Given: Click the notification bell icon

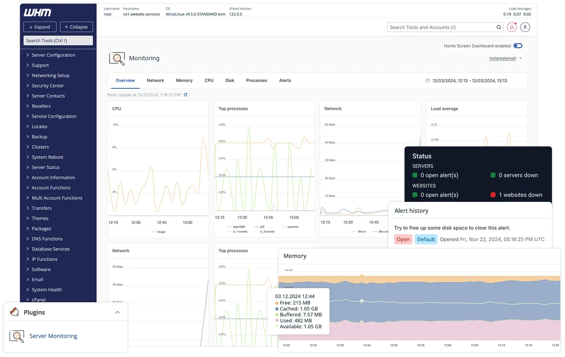Looking at the screenshot, I should 512,27.
